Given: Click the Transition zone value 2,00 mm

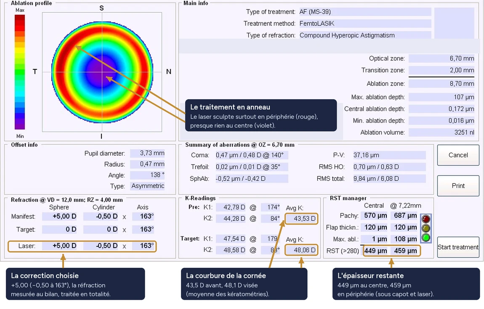Looking at the screenshot, I should click(441, 70).
